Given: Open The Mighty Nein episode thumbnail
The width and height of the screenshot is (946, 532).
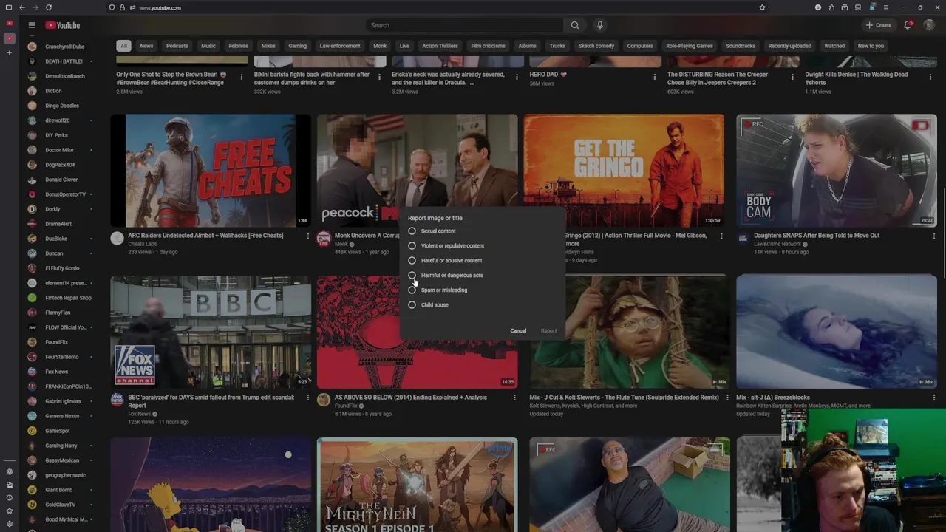Looking at the screenshot, I should click(x=418, y=485).
